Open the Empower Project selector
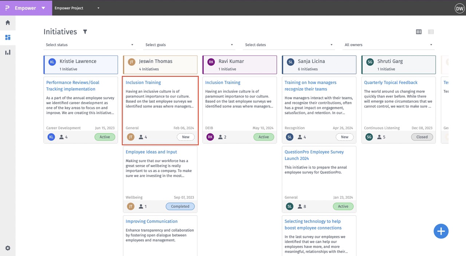The height and width of the screenshot is (256, 466). pyautogui.click(x=77, y=8)
